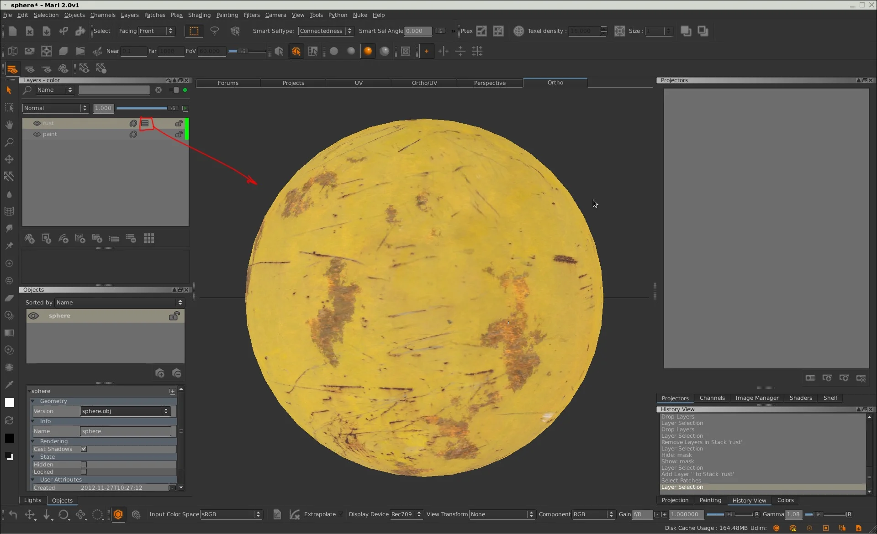Screen dimensions: 877x534
Task: Select the Zoom tool in left toolbar
Action: point(9,142)
